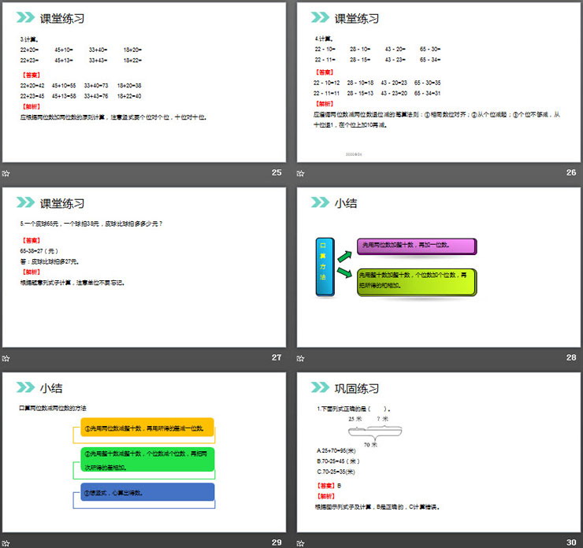Click the animation star icon under slide 25
Viewport: 583px width, 548px height.
(x=6, y=173)
